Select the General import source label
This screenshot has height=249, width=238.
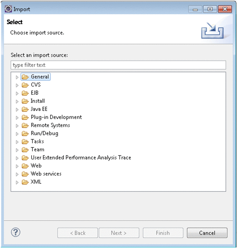[40, 77]
